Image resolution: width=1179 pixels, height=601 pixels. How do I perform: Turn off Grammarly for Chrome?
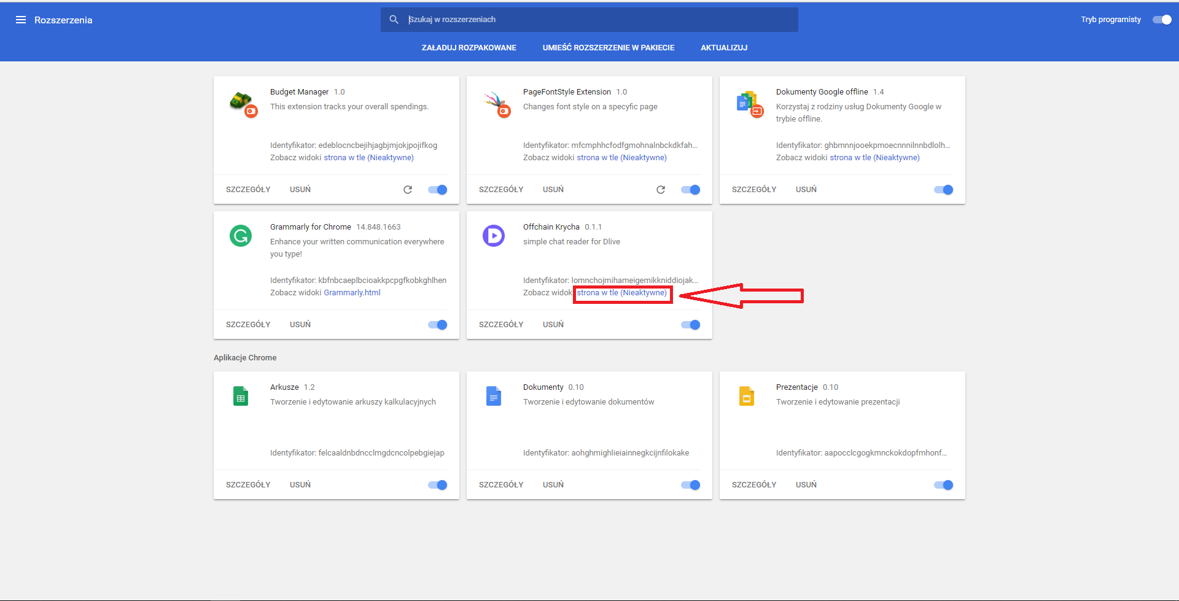[438, 325]
